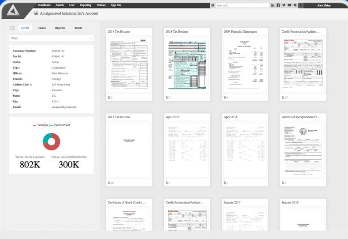Click the Sign Out link
This screenshot has width=348, height=239.
point(116,5)
